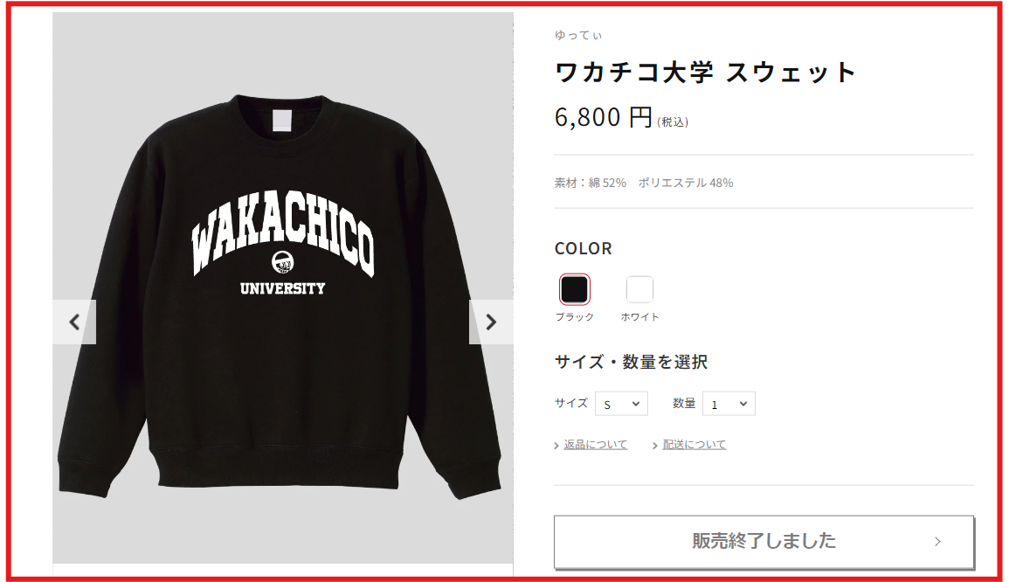Click the chevron before 配送について
The width and height of the screenshot is (1009, 582).
click(x=655, y=446)
